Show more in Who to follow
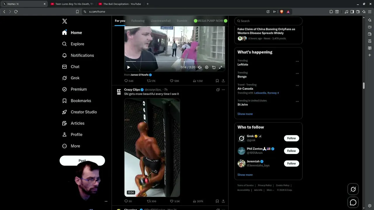 tap(245, 175)
